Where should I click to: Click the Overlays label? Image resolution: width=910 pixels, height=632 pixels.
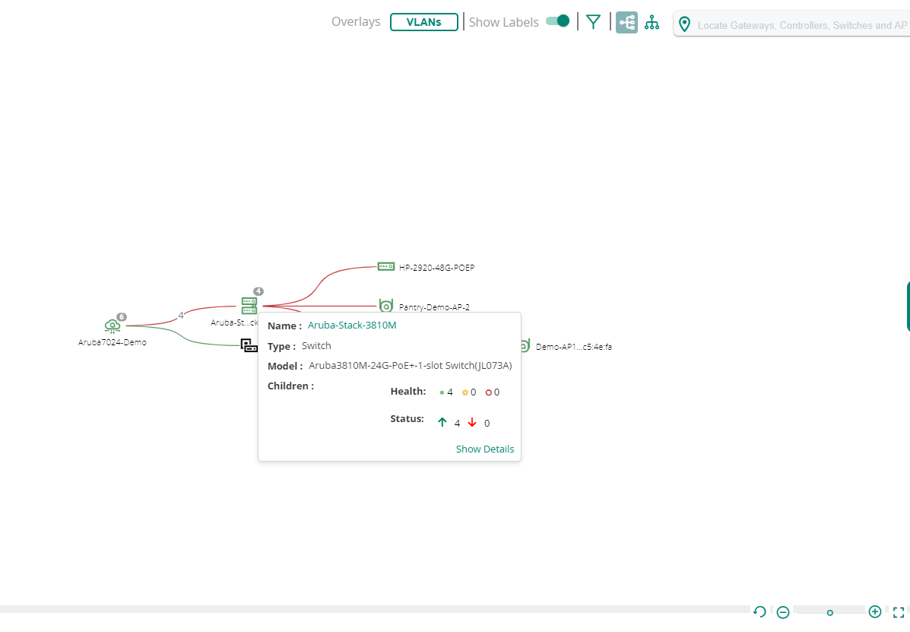(x=356, y=21)
